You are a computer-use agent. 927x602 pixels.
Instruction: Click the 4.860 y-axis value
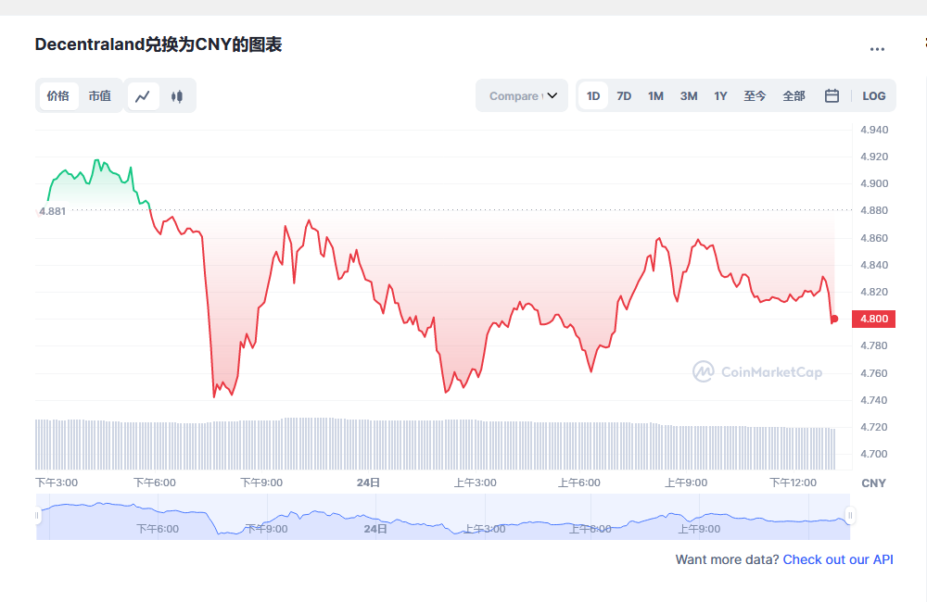click(x=874, y=238)
